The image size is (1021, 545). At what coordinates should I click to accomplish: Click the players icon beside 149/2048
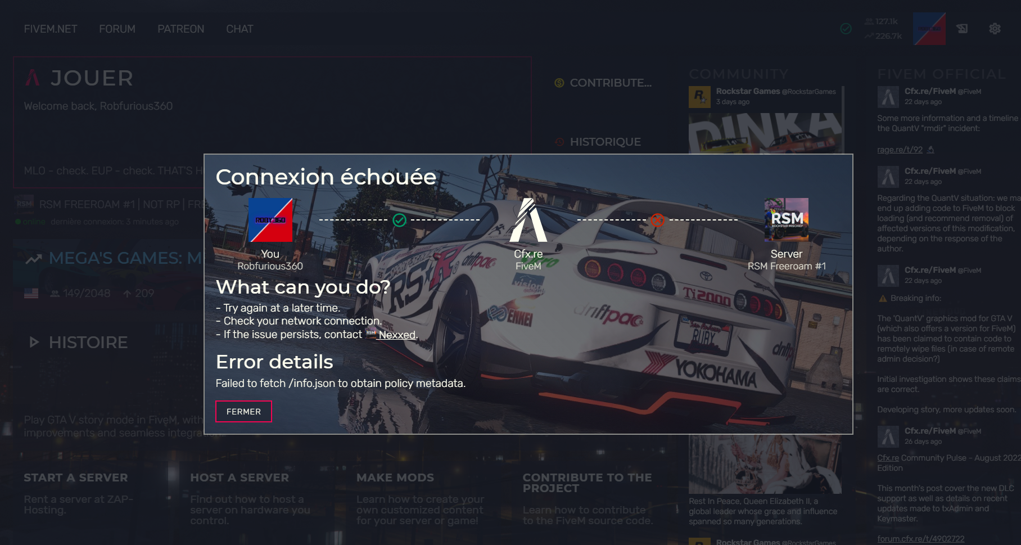point(55,294)
